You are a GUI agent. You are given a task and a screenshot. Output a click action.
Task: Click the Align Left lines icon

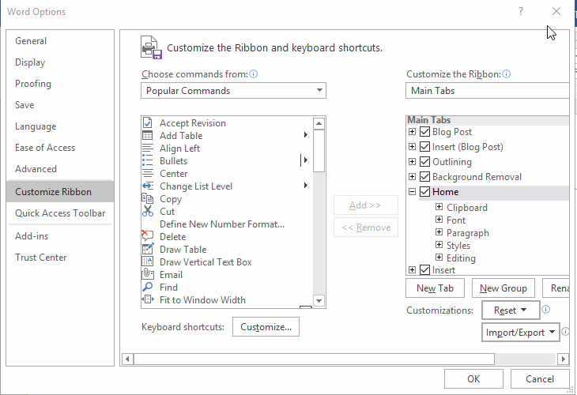(x=147, y=149)
